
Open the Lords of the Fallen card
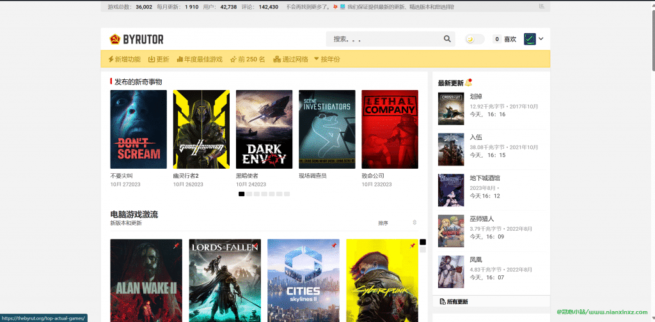click(x=225, y=280)
